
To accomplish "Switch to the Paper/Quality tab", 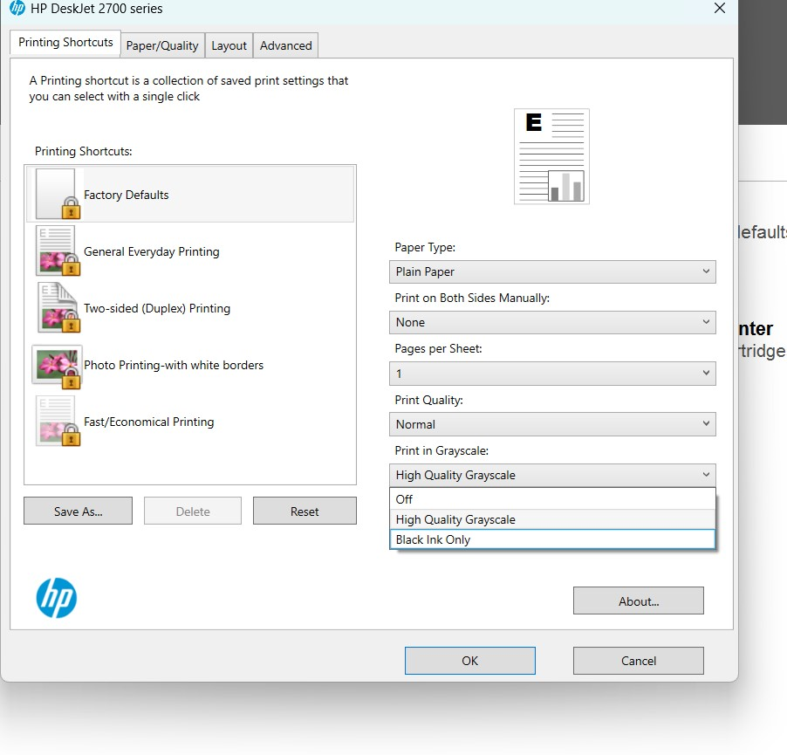I will point(162,45).
